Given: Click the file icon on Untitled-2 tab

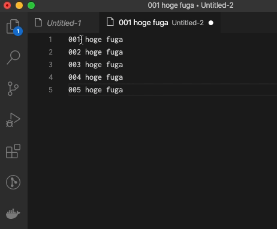Looking at the screenshot, I should point(110,22).
